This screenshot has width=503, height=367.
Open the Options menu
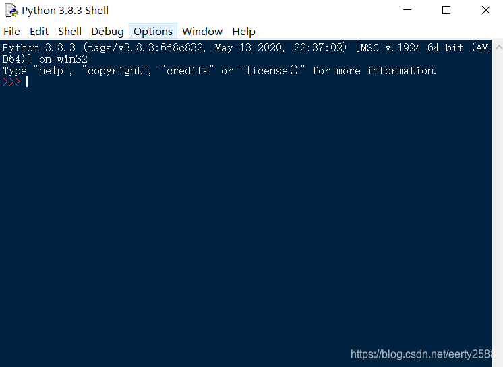pyautogui.click(x=153, y=32)
